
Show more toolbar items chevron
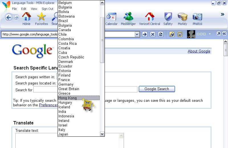(222, 14)
